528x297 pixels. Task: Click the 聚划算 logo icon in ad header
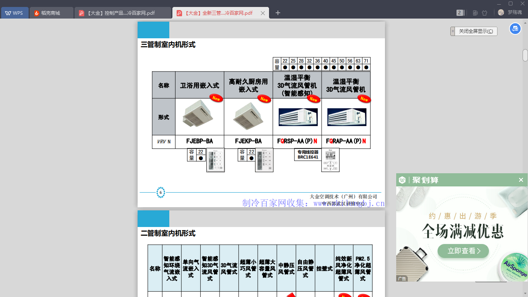[x=402, y=180]
